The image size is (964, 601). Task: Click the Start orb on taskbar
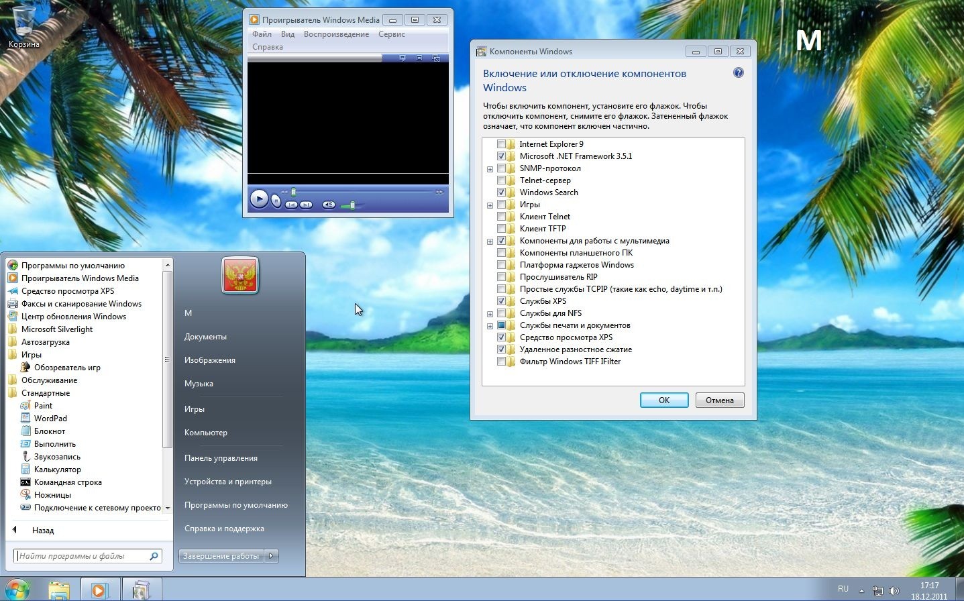[x=17, y=590]
